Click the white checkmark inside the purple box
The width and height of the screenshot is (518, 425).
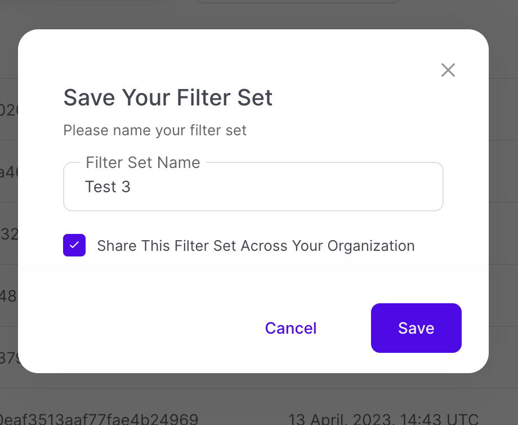click(74, 246)
